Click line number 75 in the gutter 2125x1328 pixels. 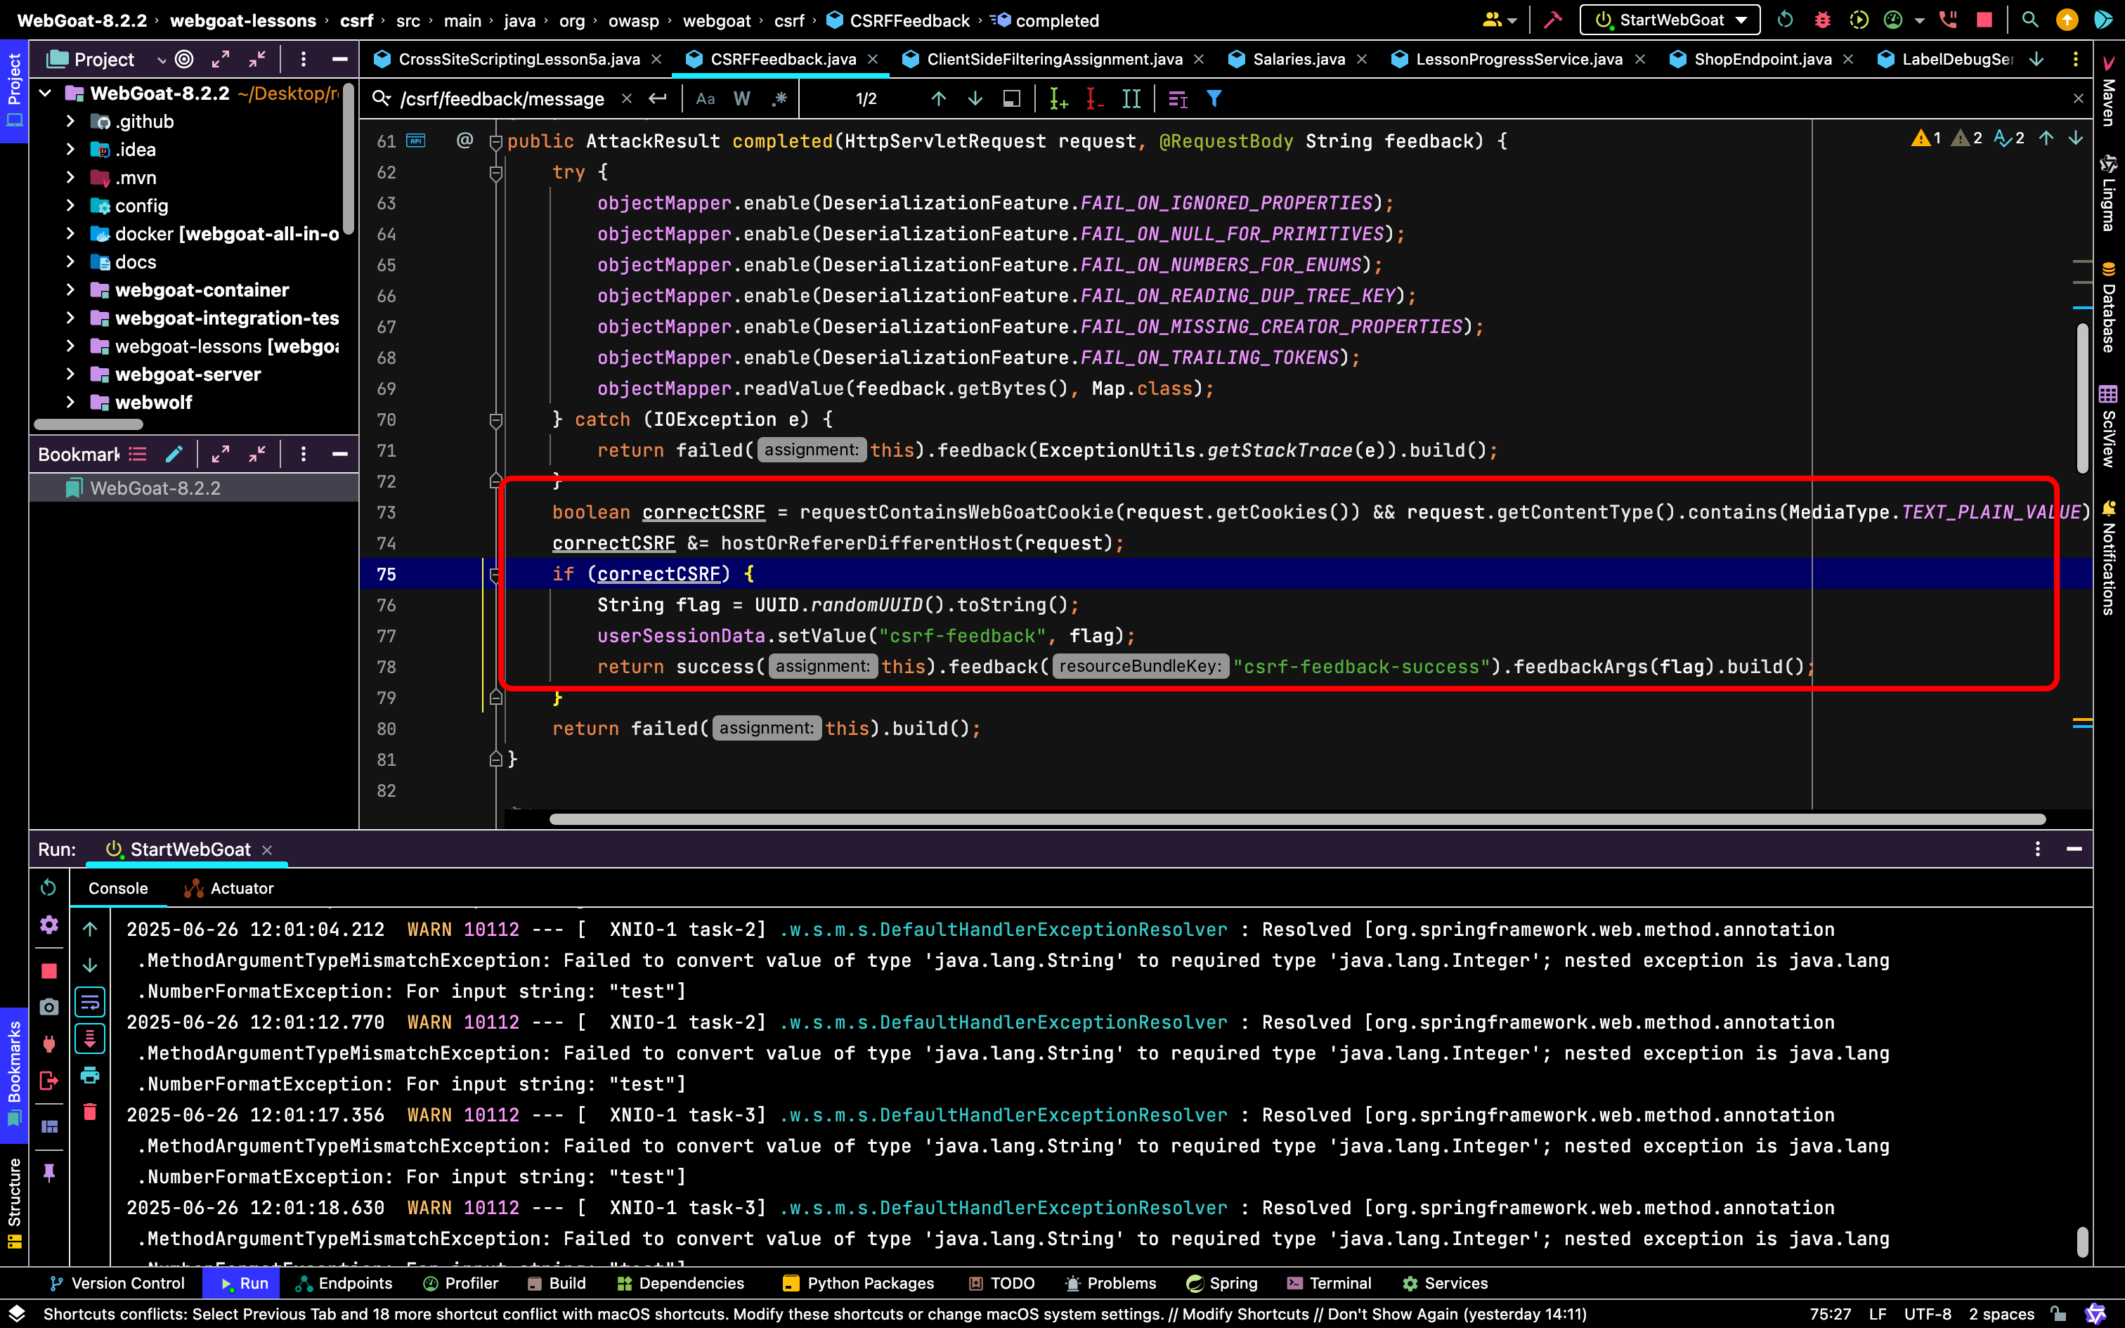click(x=386, y=573)
